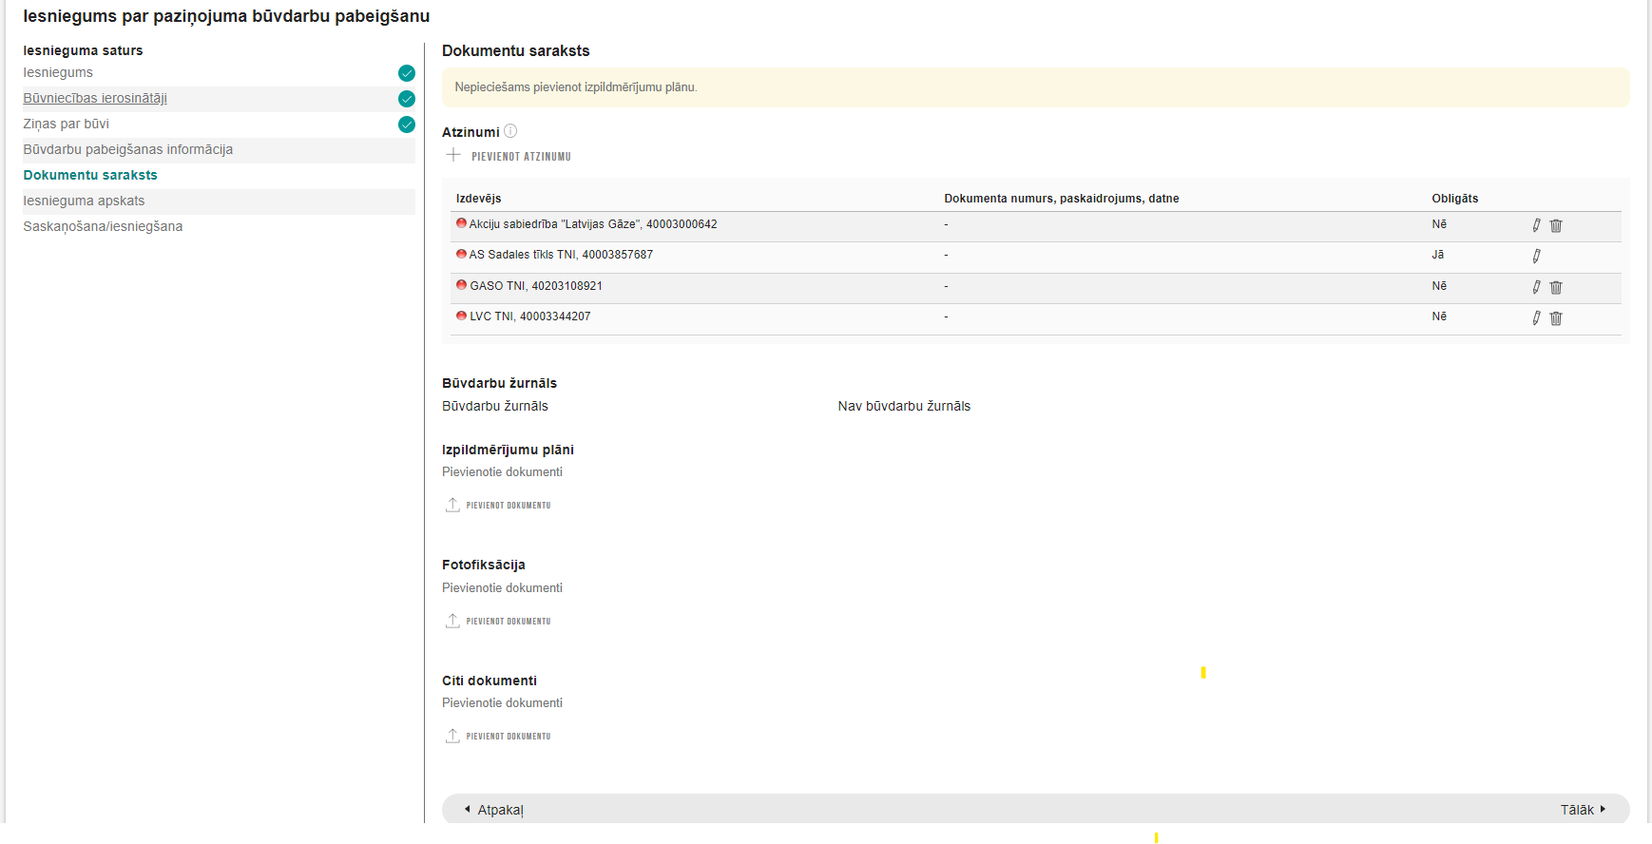Go back with Atpakaļ button
The image size is (1652, 844).
[x=493, y=810]
